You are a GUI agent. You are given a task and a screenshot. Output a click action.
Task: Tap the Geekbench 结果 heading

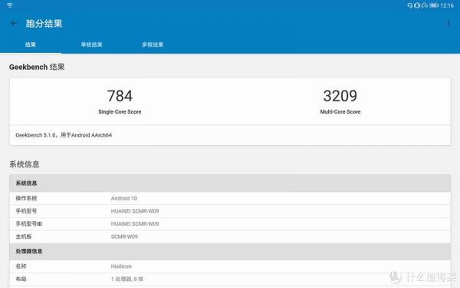pyautogui.click(x=37, y=67)
